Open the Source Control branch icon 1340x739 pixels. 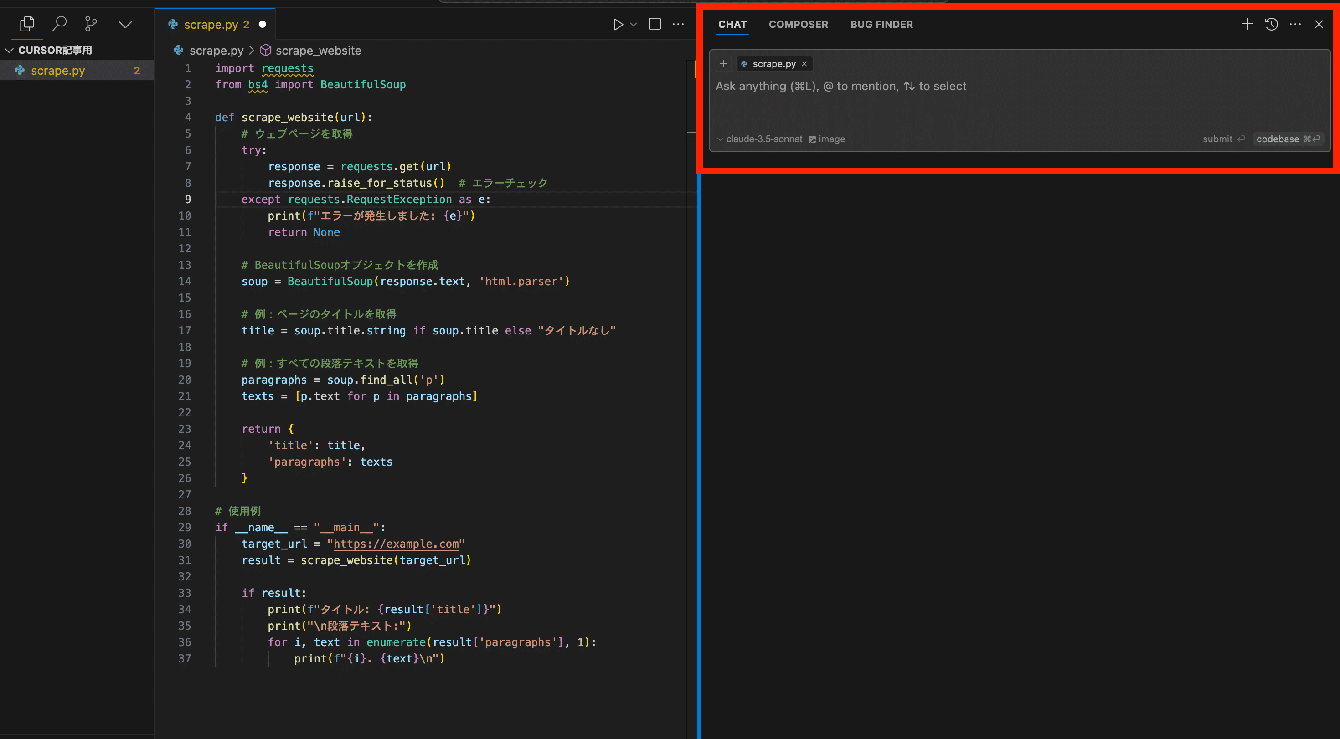point(91,24)
